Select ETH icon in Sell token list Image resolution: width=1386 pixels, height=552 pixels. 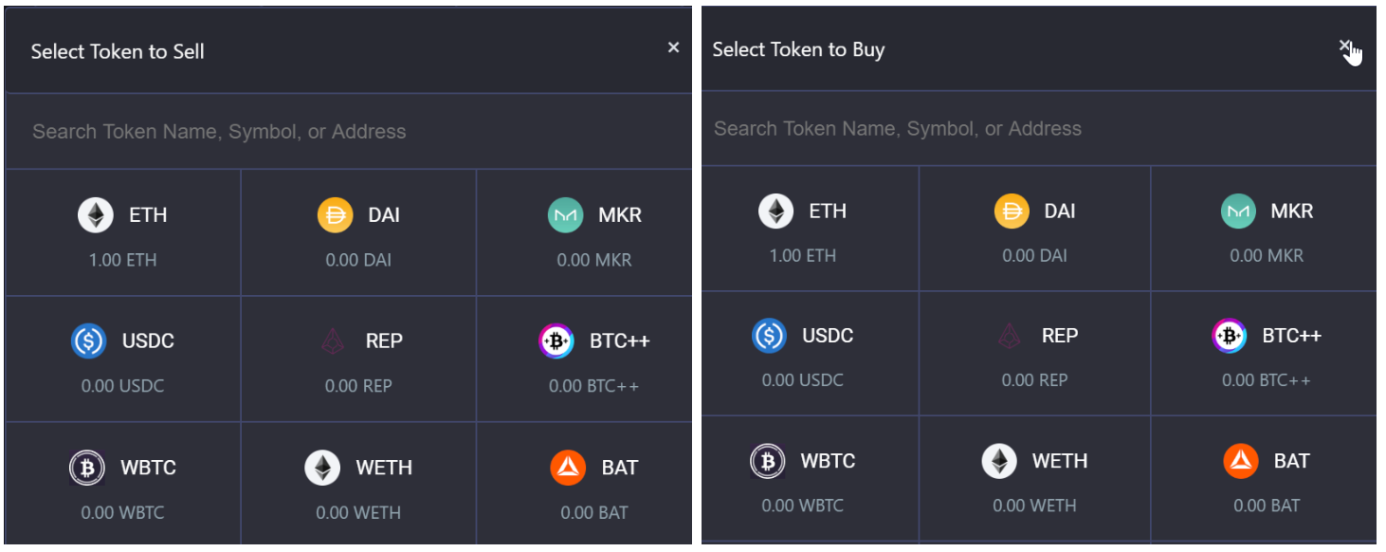[x=95, y=215]
